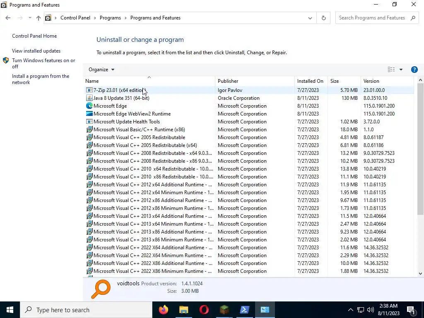Click Control Panel breadcrumb

(75, 18)
